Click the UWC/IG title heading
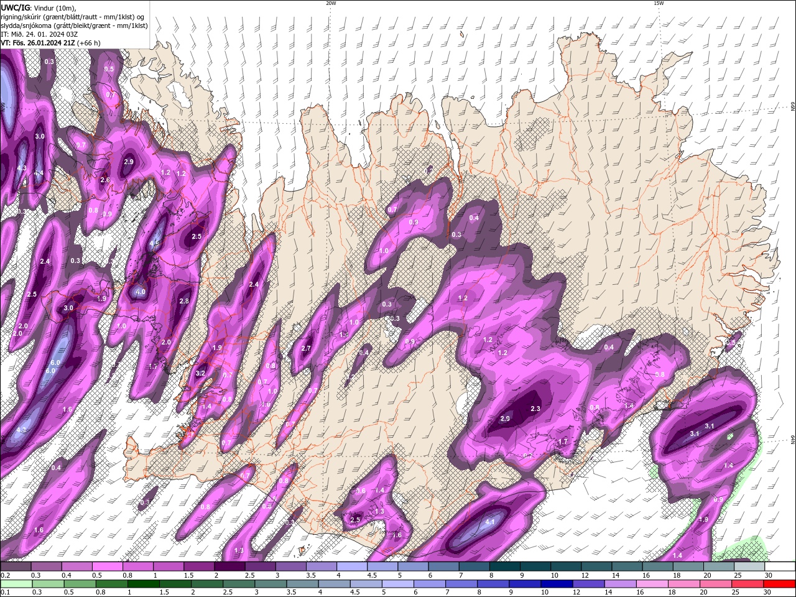 click(16, 7)
